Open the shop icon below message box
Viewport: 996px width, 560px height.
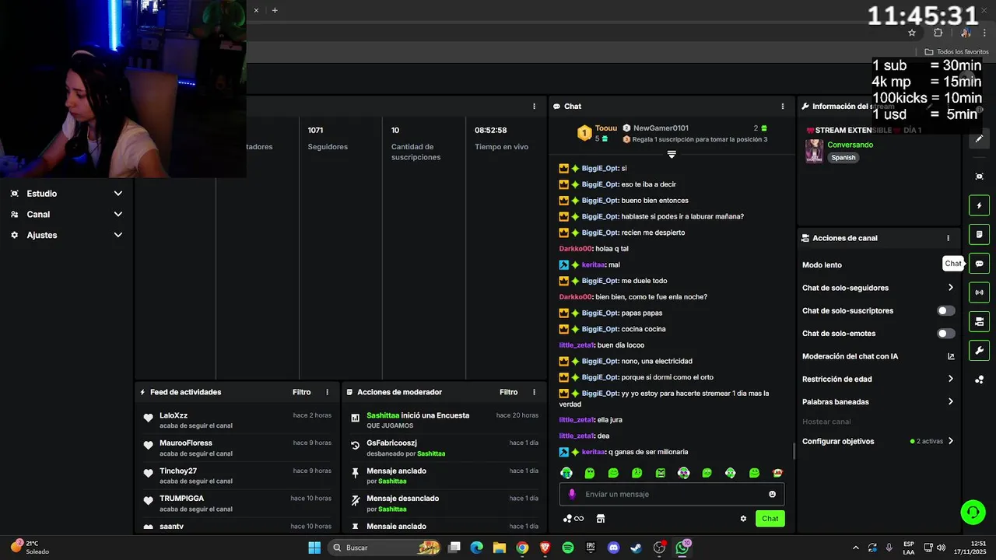click(600, 519)
